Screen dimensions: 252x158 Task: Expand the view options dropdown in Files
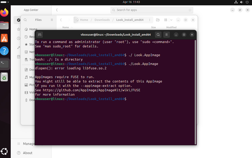click(x=171, y=20)
